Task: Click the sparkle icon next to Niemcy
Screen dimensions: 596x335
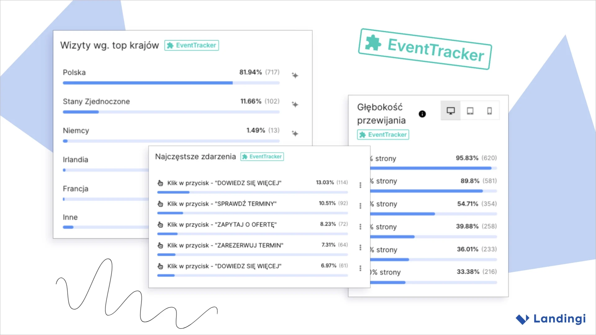Action: [x=295, y=134]
